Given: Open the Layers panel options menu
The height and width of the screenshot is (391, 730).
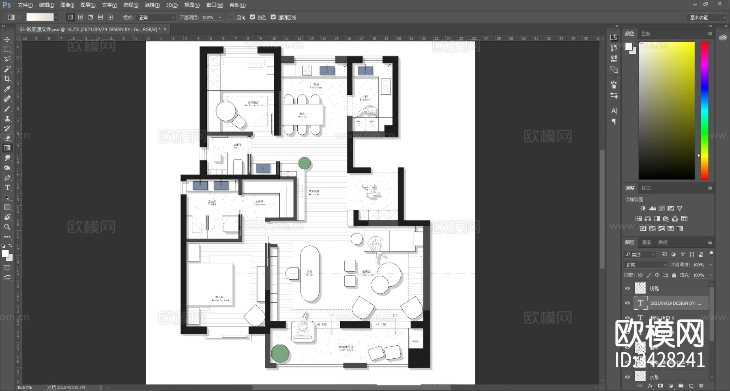Looking at the screenshot, I should click(x=710, y=242).
